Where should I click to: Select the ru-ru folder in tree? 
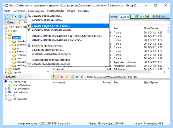(x=19, y=58)
